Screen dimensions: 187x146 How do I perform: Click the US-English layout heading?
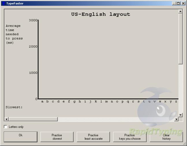pyautogui.click(x=101, y=14)
